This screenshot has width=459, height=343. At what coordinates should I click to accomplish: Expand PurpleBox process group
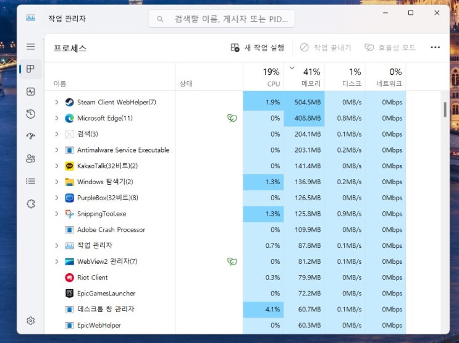point(56,198)
